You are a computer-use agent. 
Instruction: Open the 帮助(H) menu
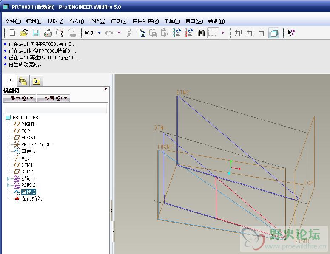pyautogui.click(x=216, y=21)
